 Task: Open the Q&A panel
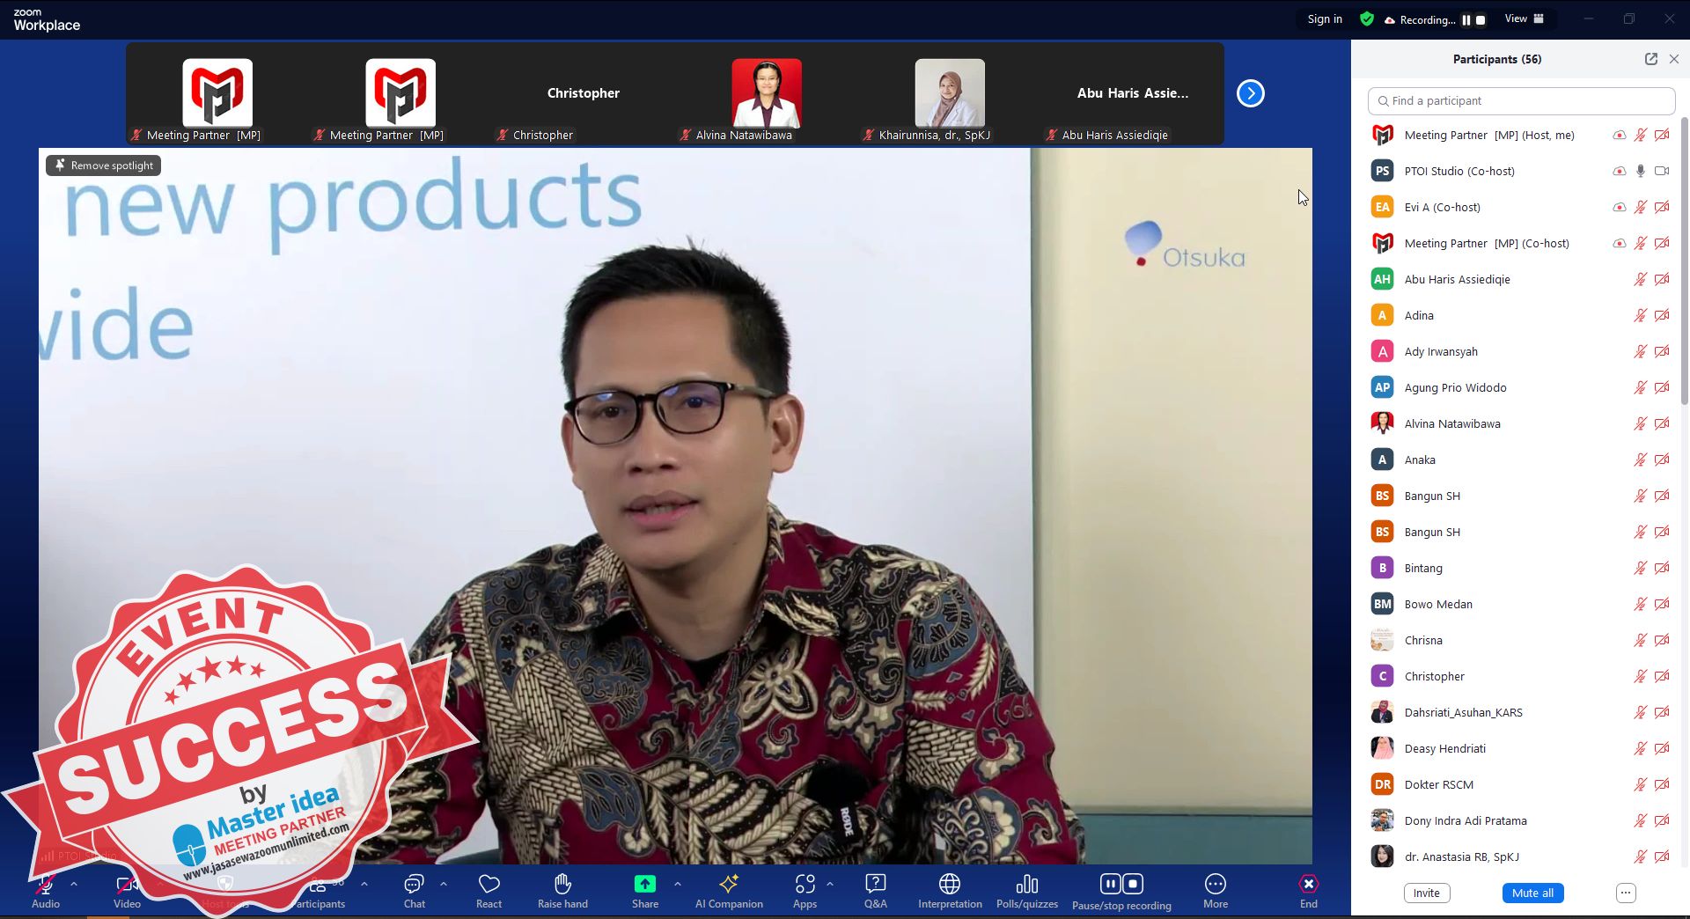click(875, 890)
